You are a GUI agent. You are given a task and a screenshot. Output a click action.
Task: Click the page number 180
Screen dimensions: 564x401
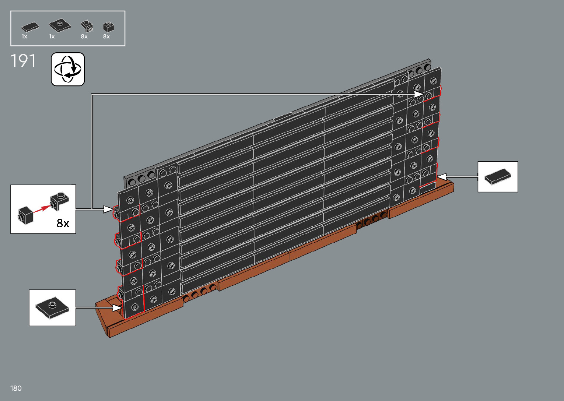coord(16,388)
